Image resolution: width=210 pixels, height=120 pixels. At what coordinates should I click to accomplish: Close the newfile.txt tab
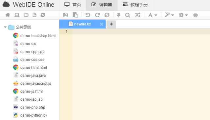[102, 24]
